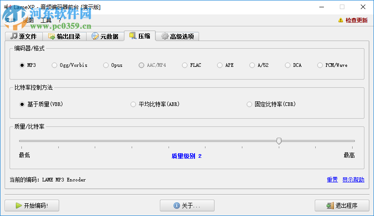
Task: Click the blue info icon on 关于
Action: tap(177, 206)
